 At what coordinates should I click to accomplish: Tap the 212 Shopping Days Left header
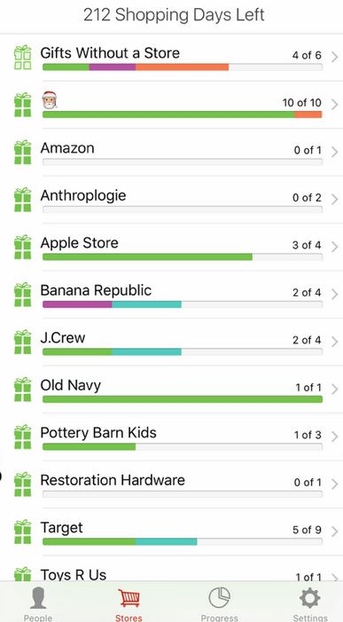point(174,15)
